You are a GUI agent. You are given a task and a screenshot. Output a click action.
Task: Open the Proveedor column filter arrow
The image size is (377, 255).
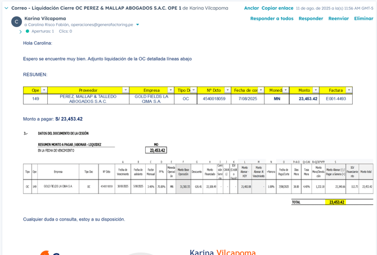pos(125,90)
